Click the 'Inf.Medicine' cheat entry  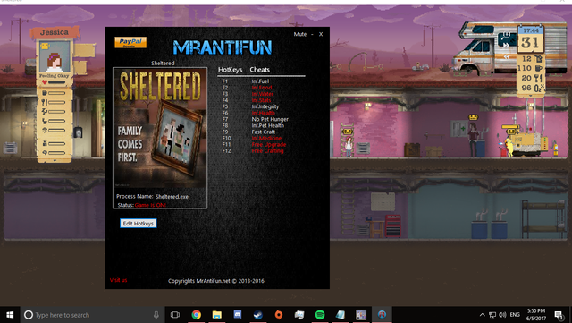point(266,138)
